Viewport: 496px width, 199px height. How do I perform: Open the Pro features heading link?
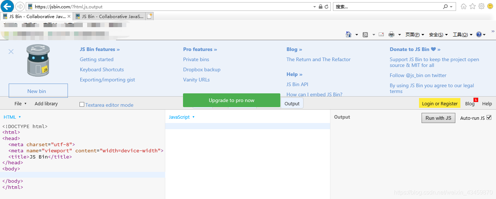point(200,49)
